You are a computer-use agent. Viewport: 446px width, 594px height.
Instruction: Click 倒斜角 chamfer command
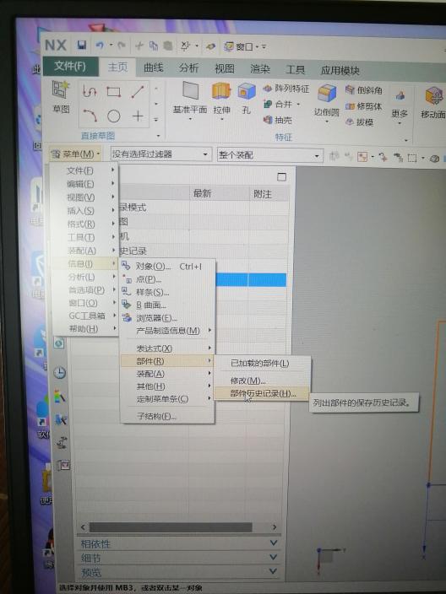(364, 90)
